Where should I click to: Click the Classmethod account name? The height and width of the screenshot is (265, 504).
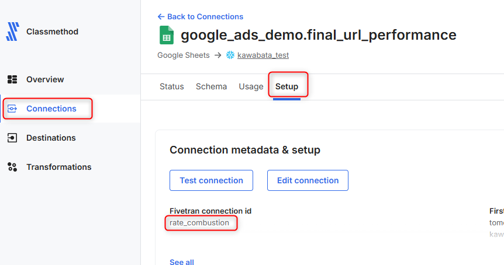point(52,32)
